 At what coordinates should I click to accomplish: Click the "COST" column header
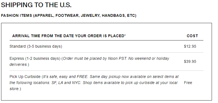tap(192, 36)
